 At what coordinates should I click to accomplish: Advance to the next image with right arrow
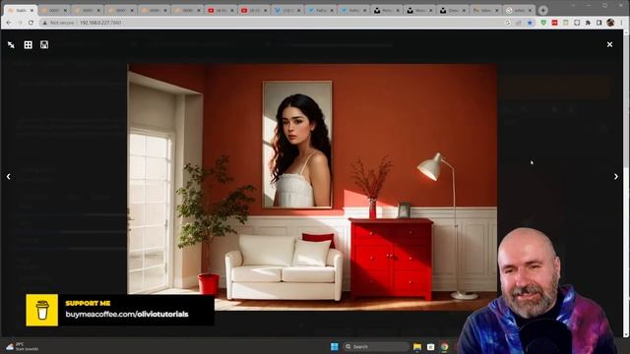(616, 177)
